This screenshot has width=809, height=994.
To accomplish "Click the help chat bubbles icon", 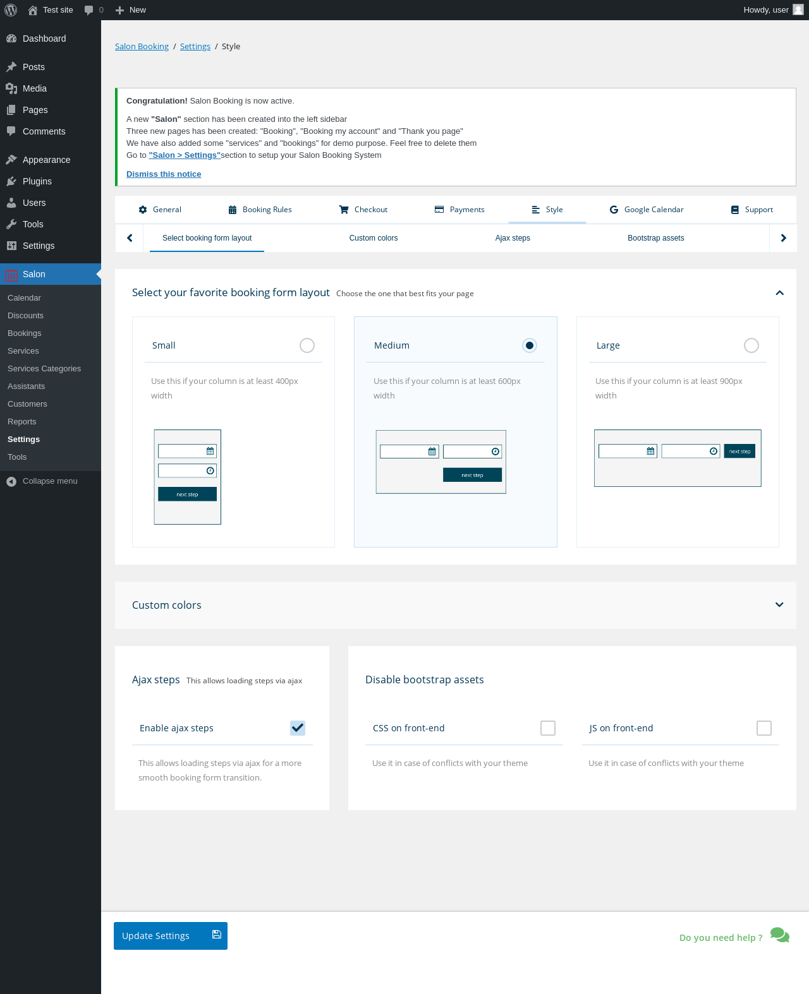I will [x=780, y=935].
